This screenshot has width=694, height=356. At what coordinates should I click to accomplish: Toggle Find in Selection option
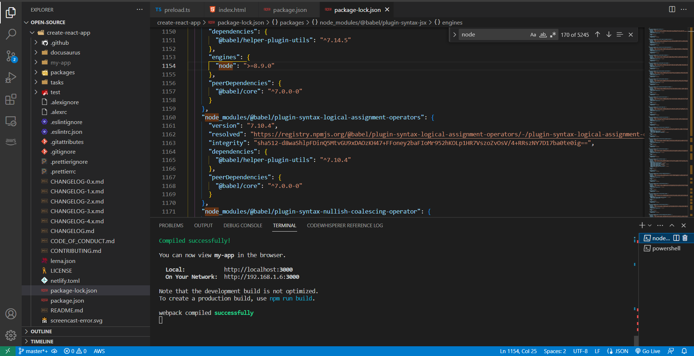click(x=620, y=35)
